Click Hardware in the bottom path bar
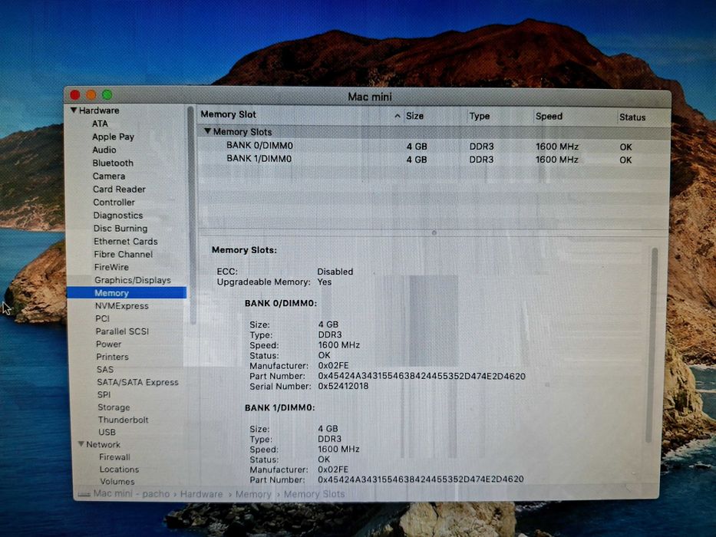Image resolution: width=716 pixels, height=537 pixels. click(201, 494)
